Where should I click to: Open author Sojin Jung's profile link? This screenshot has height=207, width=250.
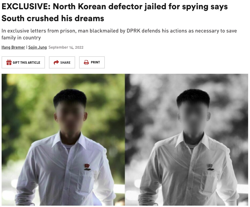pyautogui.click(x=38, y=47)
